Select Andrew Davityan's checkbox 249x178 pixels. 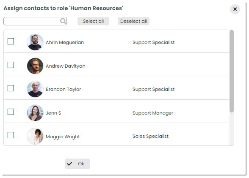coord(11,65)
